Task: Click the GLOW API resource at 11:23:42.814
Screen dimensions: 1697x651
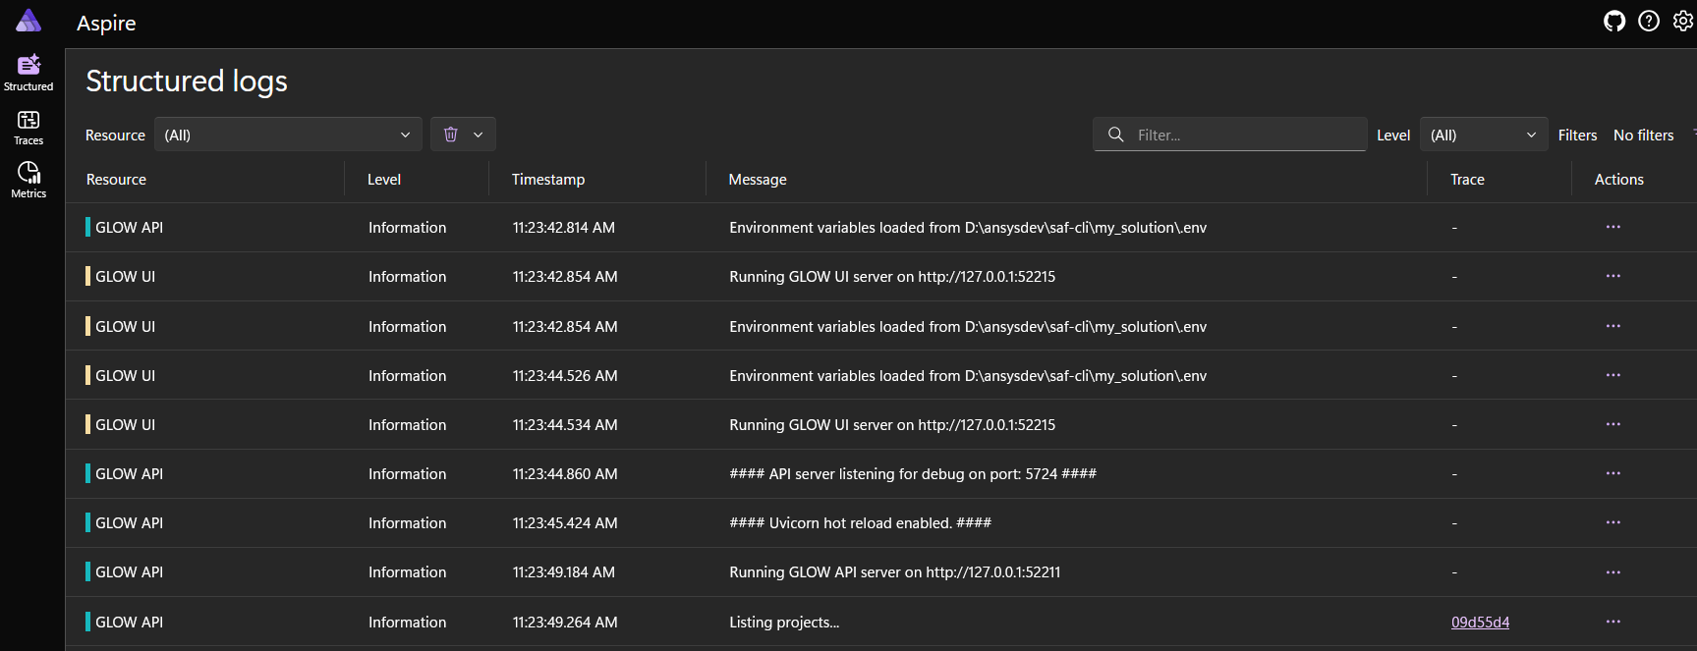Action: point(129,227)
